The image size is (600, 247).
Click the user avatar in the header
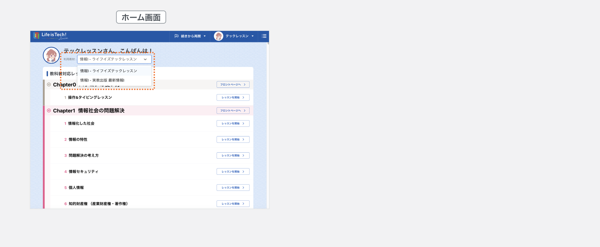coord(219,36)
